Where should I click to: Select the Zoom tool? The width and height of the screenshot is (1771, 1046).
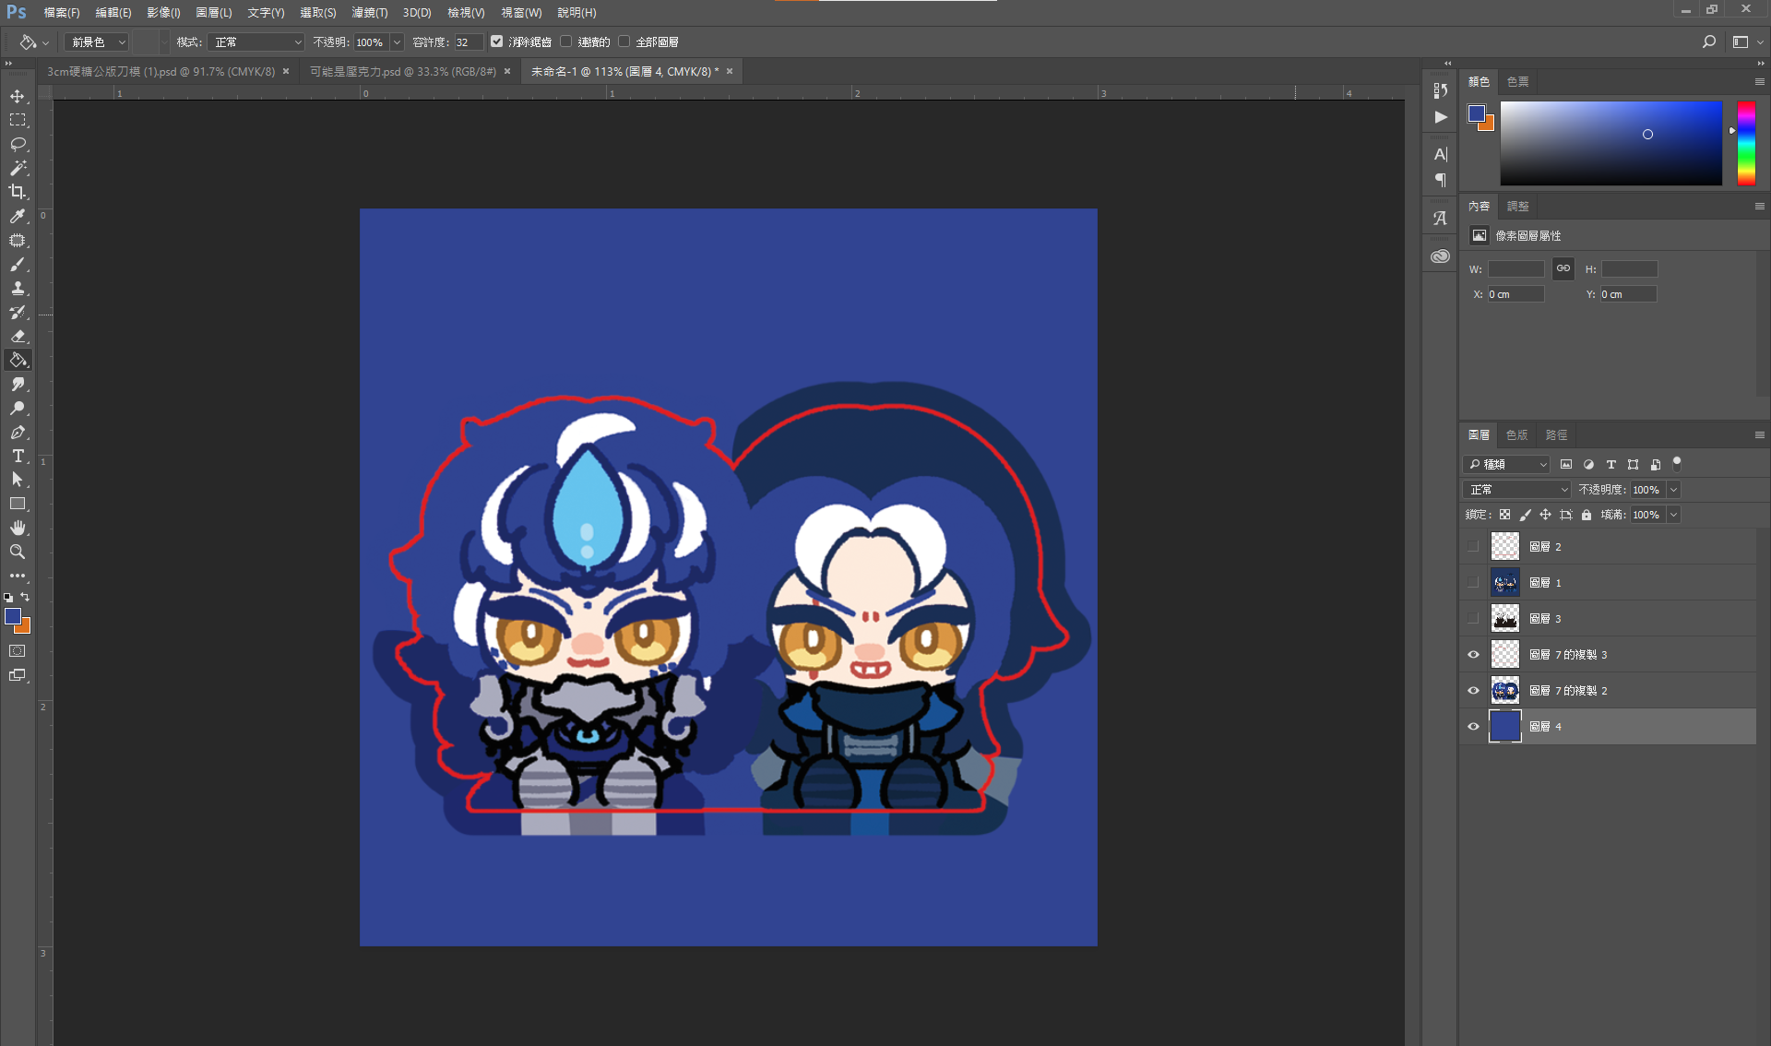[x=18, y=552]
